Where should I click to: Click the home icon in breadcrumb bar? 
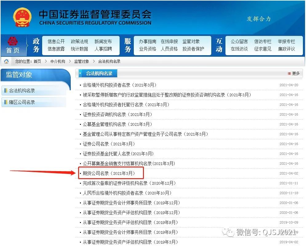(6, 61)
